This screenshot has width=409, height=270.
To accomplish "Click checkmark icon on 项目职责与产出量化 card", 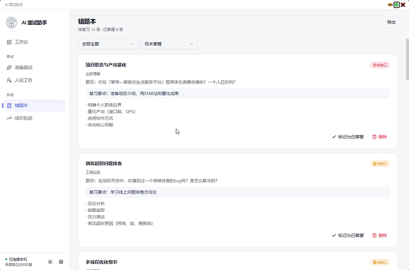I will pos(334,137).
